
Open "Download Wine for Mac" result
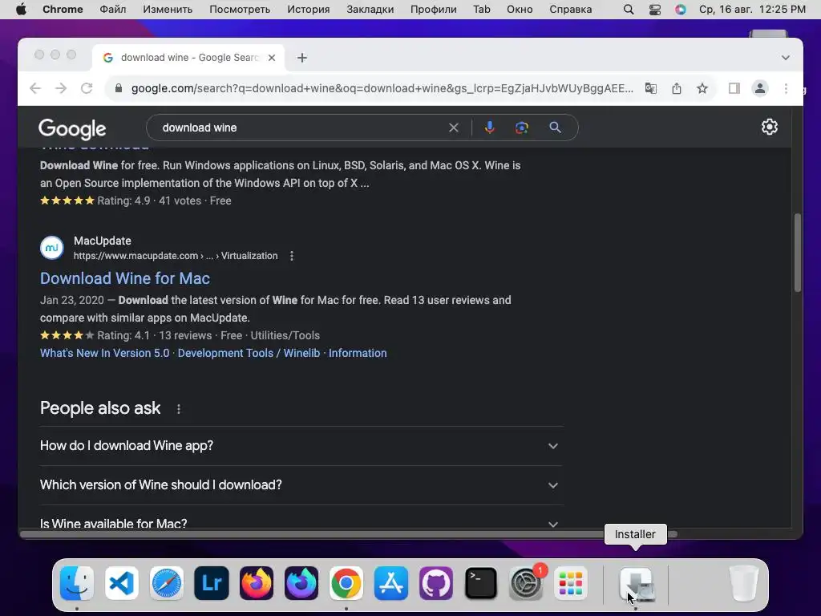tap(125, 278)
